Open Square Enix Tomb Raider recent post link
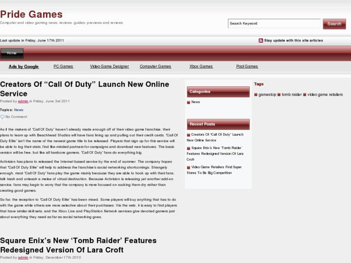The image size is (351, 263). [x=215, y=154]
